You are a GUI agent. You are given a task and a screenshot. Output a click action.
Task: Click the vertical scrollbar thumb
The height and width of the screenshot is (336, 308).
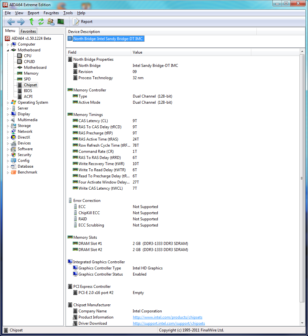coord(302,178)
